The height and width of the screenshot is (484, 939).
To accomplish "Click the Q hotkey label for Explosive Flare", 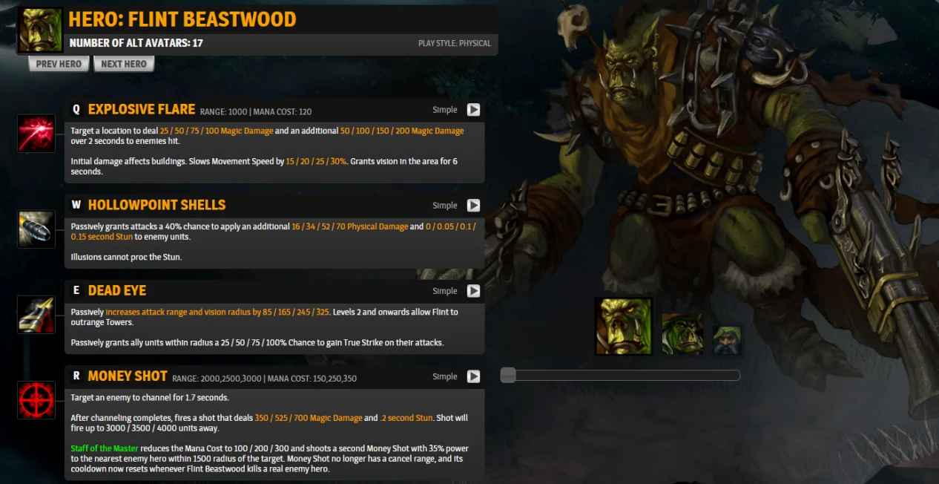I will [x=76, y=110].
